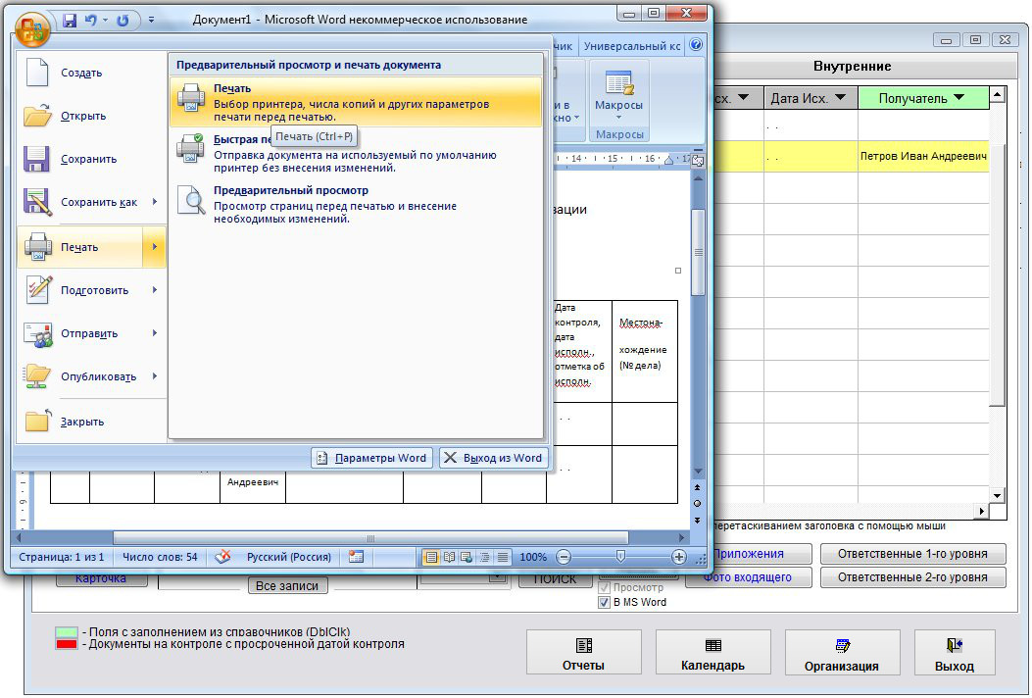The height and width of the screenshot is (698, 1032).
Task: Click the spelling check icon in status bar
Action: (x=223, y=557)
